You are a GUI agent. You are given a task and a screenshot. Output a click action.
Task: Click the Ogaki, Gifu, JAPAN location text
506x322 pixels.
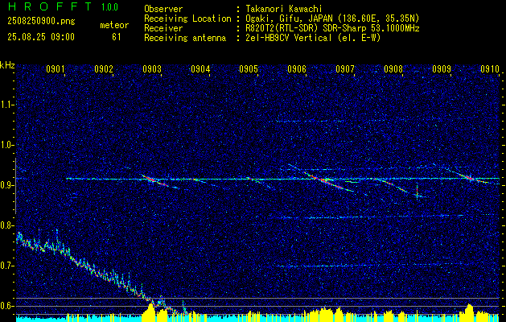[332, 19]
